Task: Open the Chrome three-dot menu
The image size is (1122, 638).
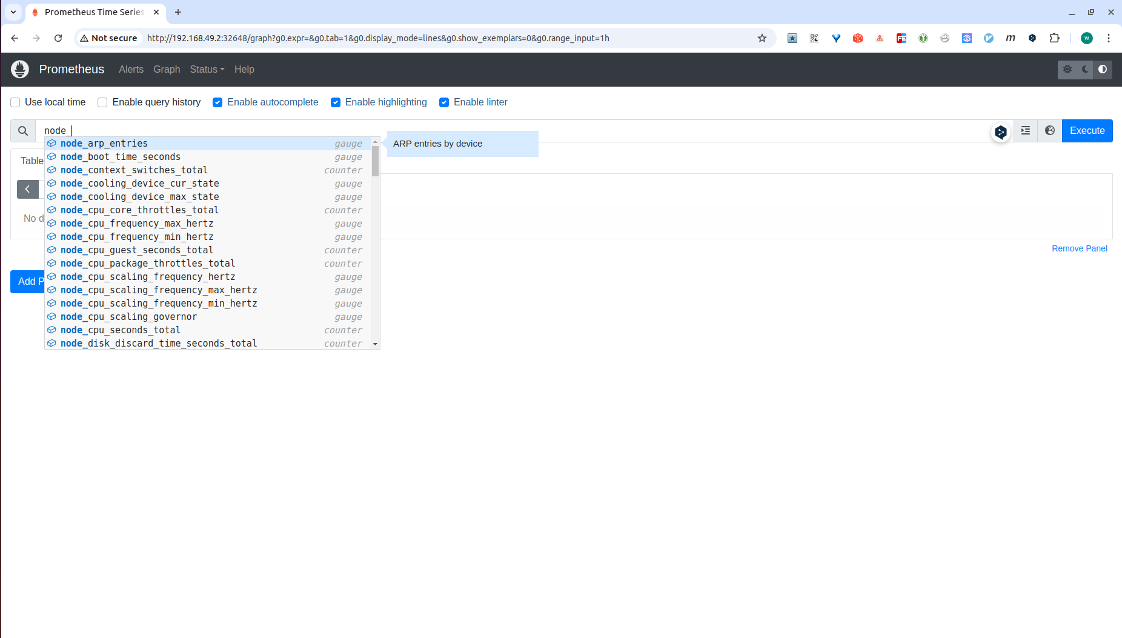Action: point(1109,38)
